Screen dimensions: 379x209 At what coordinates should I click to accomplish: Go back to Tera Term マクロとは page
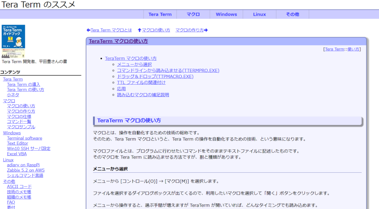click(111, 30)
